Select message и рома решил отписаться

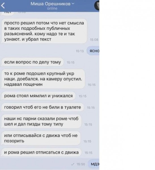tap(41, 152)
